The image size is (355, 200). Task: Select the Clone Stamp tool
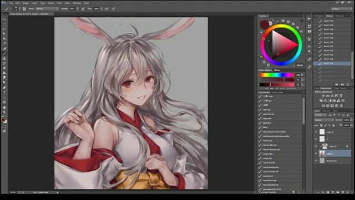point(4,58)
